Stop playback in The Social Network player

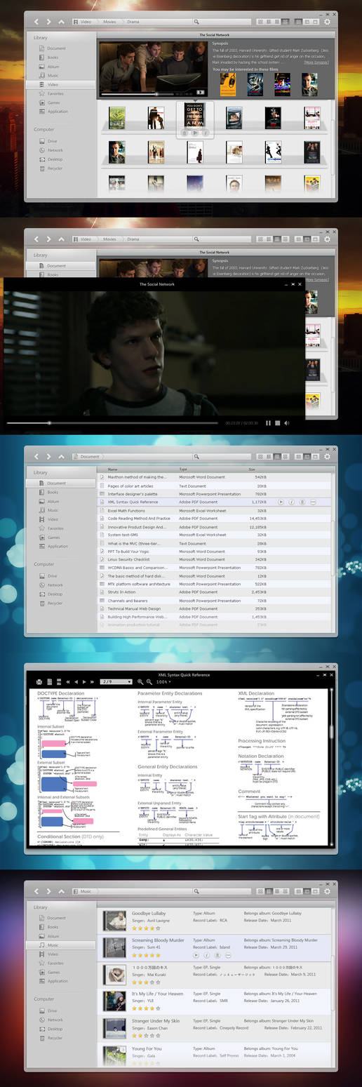[x=278, y=423]
